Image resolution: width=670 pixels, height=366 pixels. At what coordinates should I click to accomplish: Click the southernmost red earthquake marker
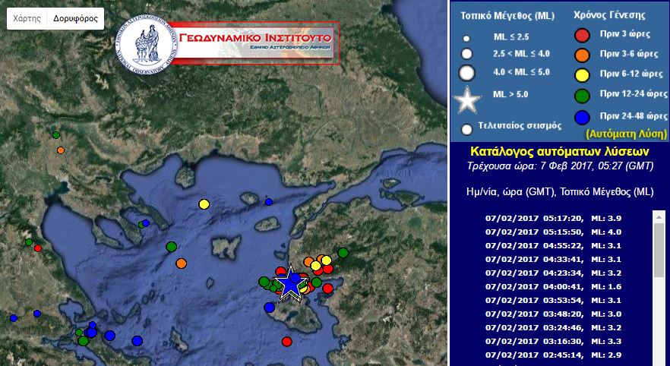(287, 341)
